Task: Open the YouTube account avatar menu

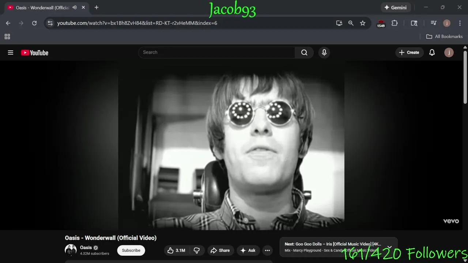Action: pyautogui.click(x=449, y=53)
